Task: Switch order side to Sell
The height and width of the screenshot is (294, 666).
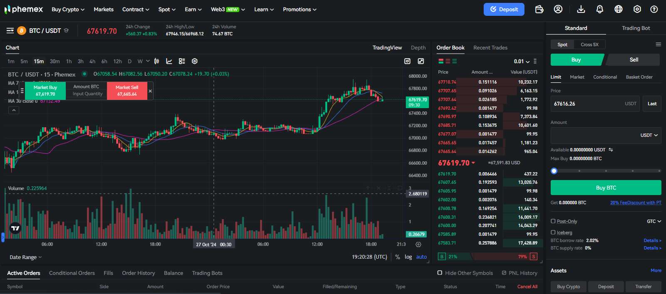Action: coord(634,60)
